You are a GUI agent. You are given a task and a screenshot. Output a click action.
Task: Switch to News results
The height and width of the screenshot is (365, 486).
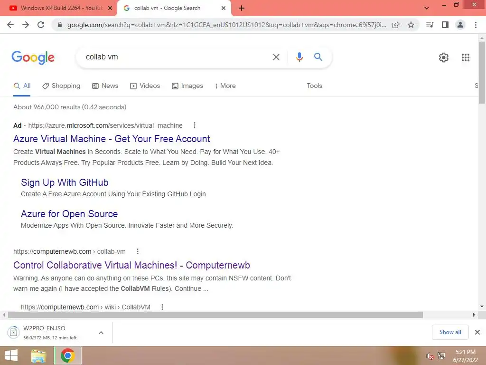click(105, 86)
